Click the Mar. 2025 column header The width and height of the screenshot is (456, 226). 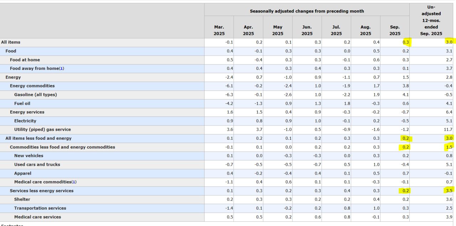point(219,30)
